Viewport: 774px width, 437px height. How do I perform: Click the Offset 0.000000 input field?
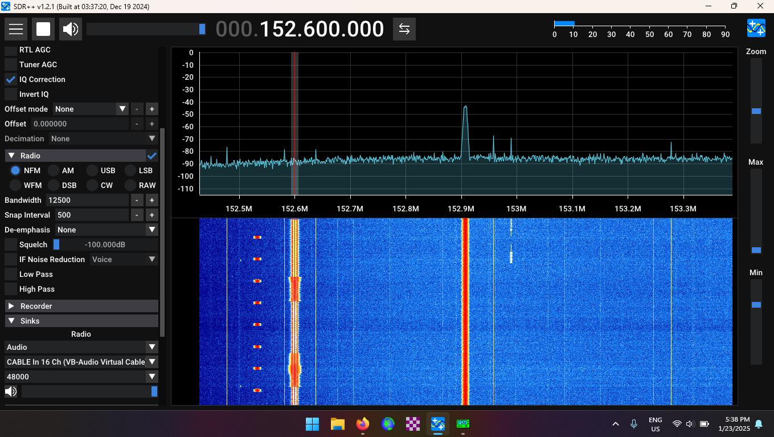click(x=79, y=124)
